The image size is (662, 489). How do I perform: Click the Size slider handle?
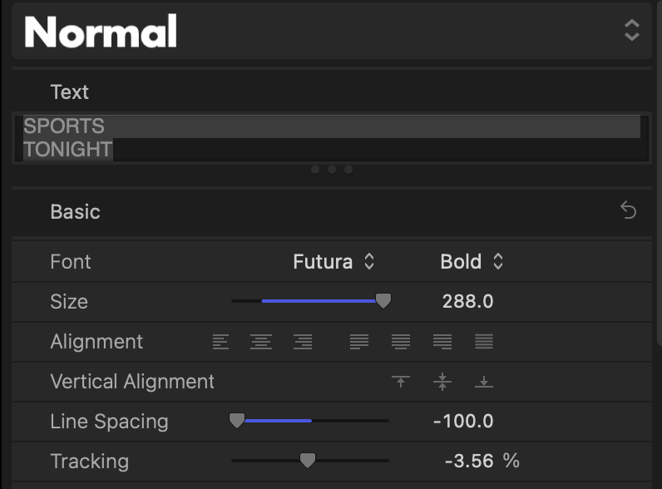click(383, 301)
